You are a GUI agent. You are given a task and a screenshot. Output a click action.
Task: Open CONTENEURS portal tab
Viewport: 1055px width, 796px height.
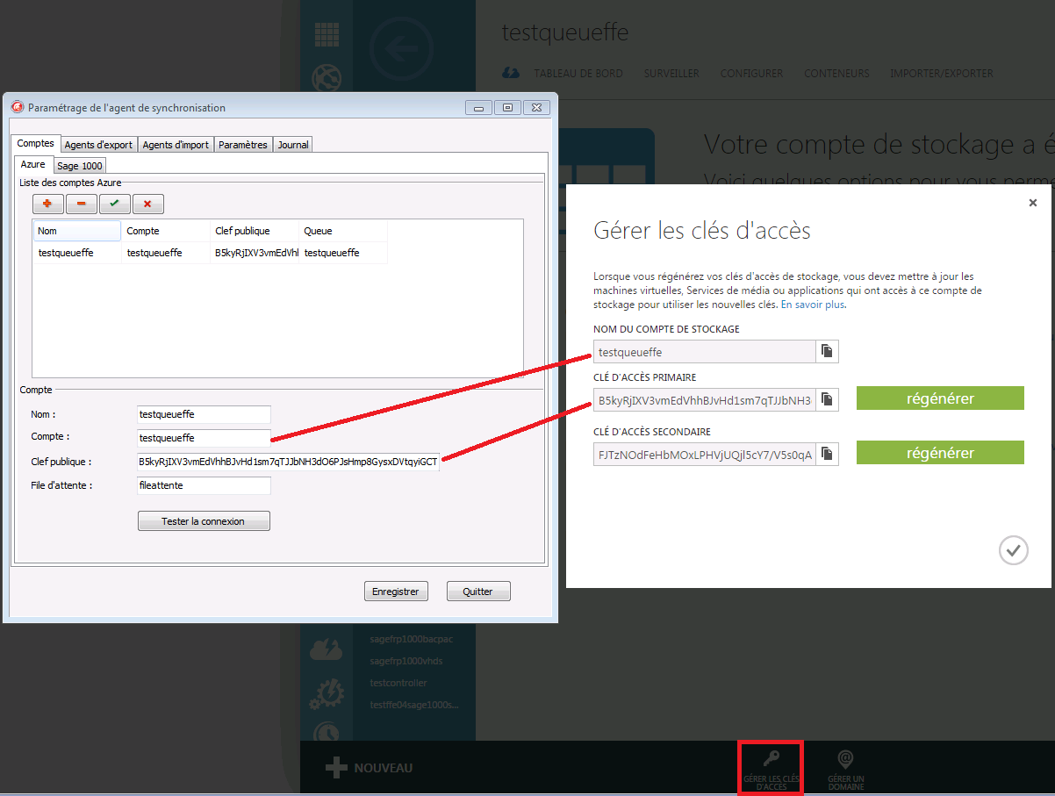click(x=836, y=74)
